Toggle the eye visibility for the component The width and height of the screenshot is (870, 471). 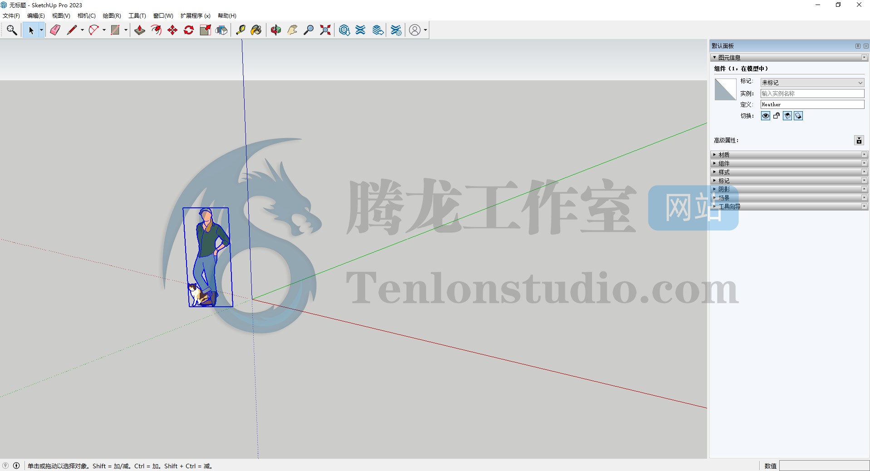766,116
